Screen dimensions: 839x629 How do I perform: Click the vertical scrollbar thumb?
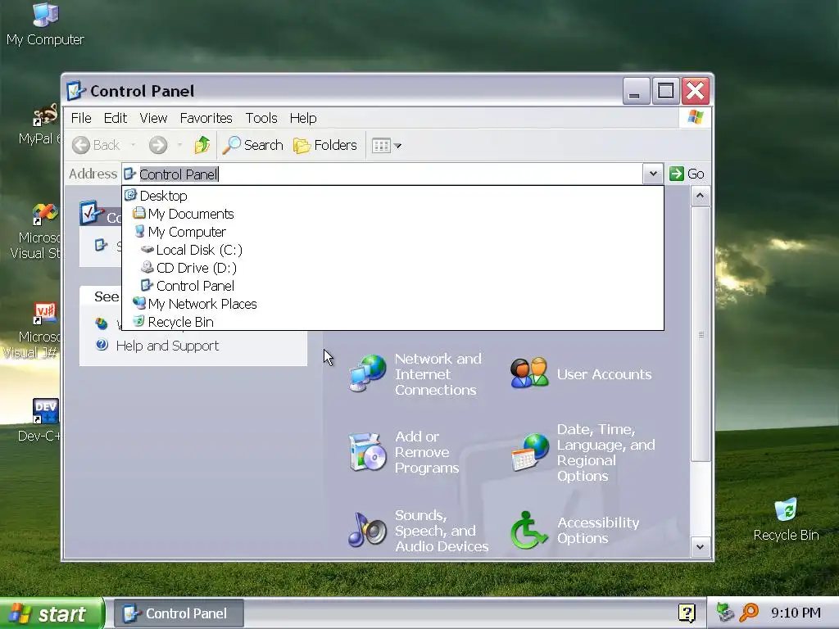click(x=700, y=334)
